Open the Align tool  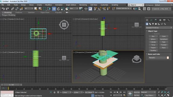[x=139, y=9]
